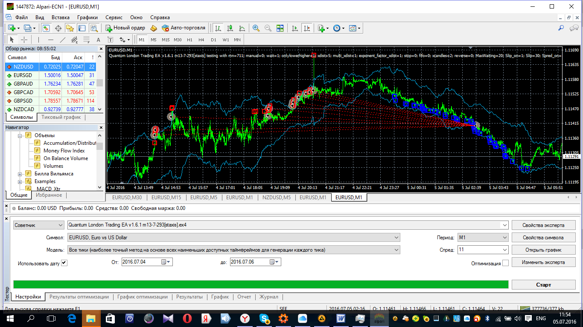Screen dimensions: 583x327
Task: Click the green tester progress bar
Action: pyautogui.click(x=261, y=284)
